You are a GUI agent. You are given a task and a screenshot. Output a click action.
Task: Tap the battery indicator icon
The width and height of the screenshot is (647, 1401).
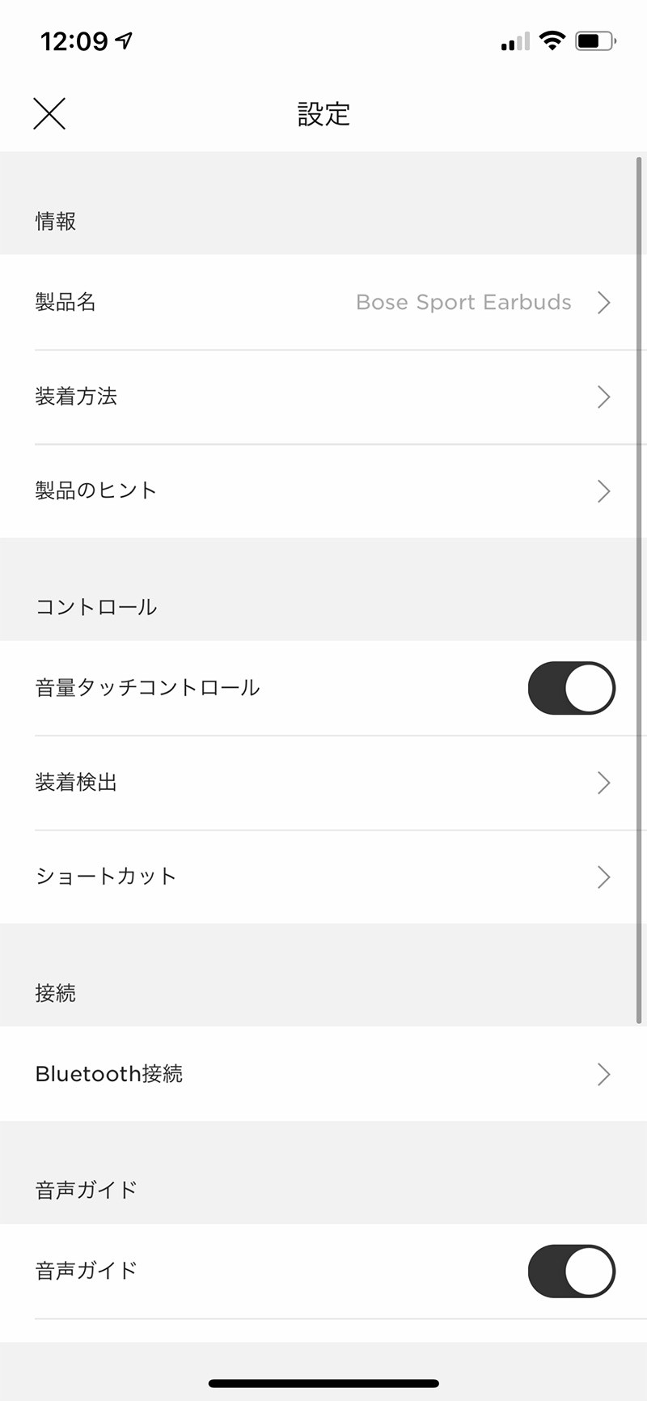coord(595,40)
